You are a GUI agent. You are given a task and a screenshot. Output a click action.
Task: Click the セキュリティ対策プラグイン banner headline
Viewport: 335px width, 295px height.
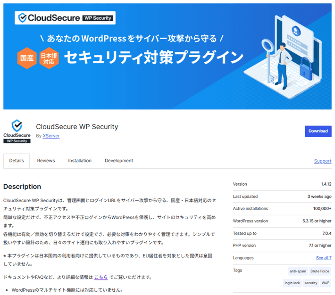[154, 57]
